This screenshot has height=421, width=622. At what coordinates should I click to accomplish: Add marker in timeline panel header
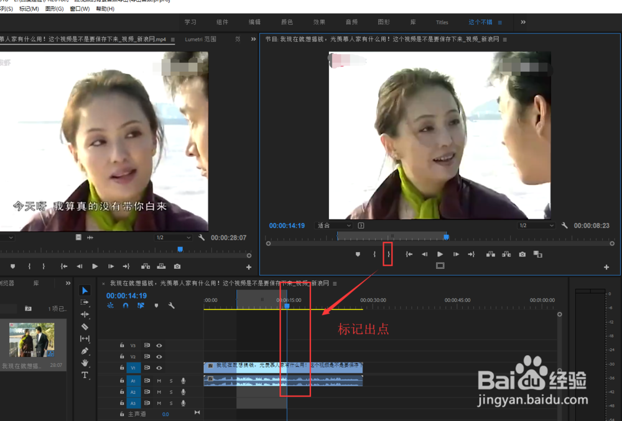(x=156, y=306)
